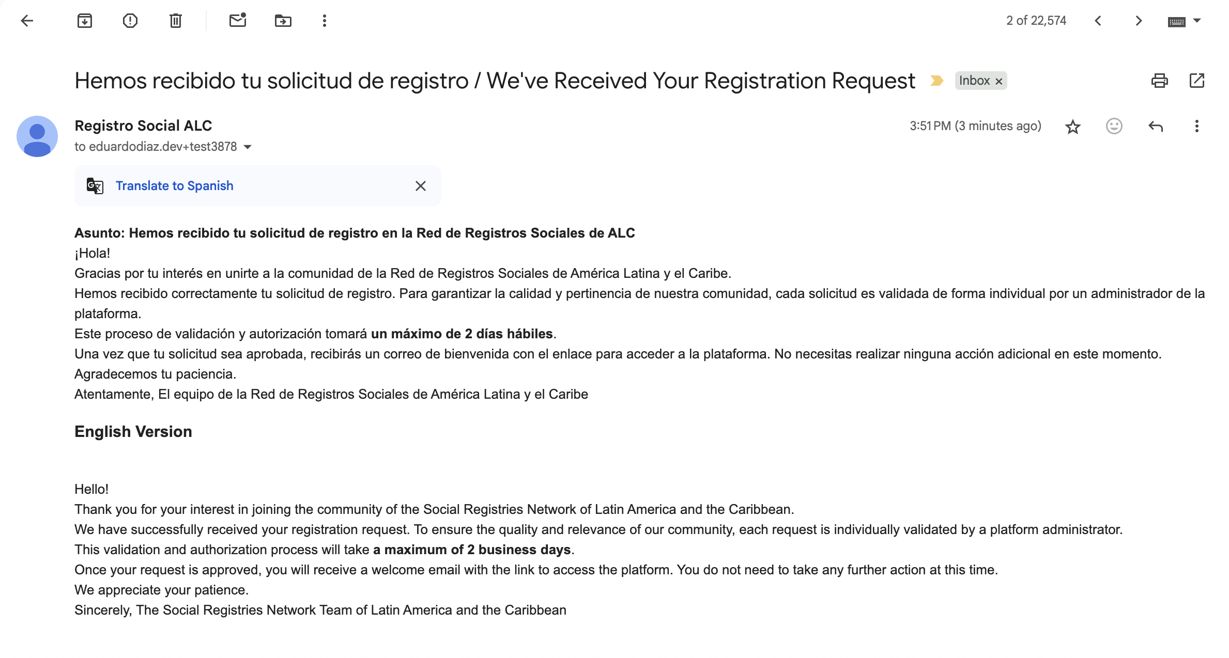Open message More options menu
The height and width of the screenshot is (658, 1229).
coord(1197,126)
